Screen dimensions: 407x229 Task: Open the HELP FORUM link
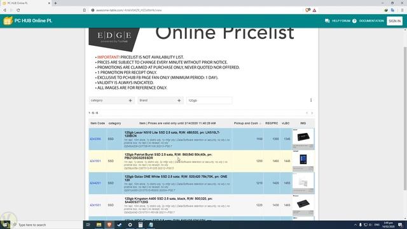click(341, 21)
